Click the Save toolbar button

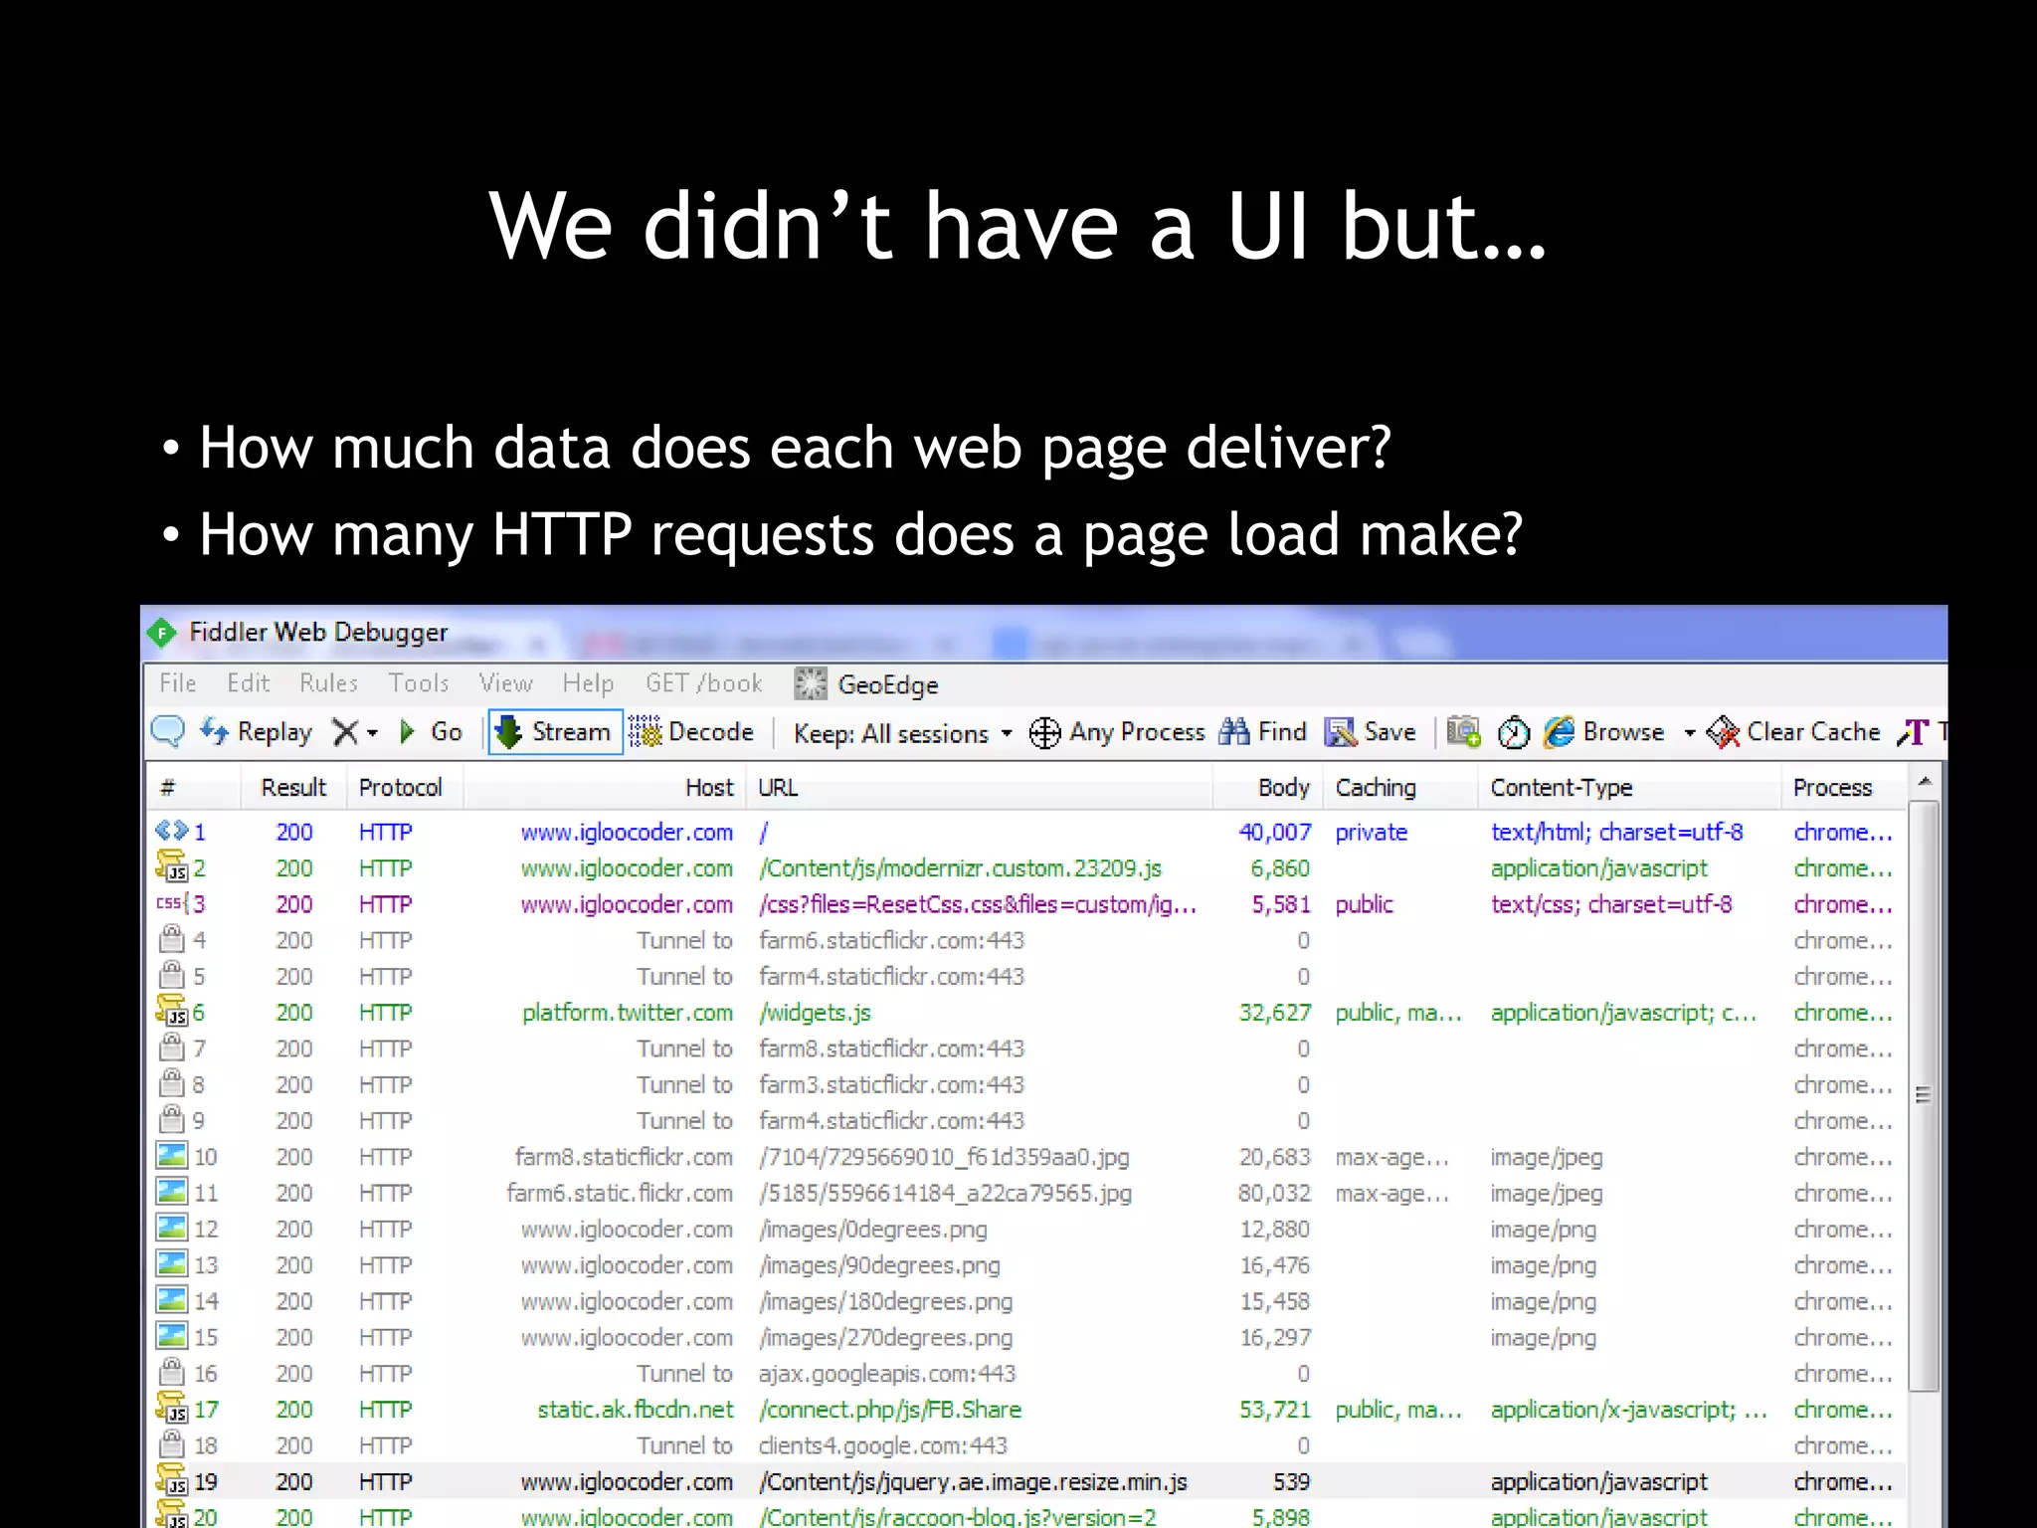coord(1371,732)
